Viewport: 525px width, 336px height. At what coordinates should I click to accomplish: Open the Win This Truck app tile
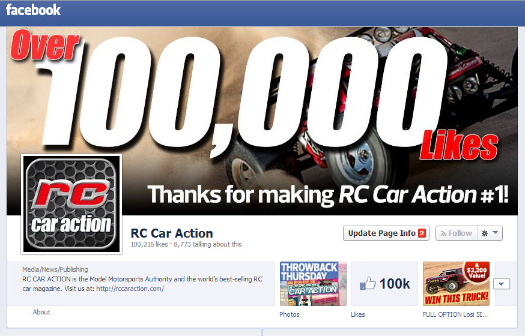(x=456, y=284)
